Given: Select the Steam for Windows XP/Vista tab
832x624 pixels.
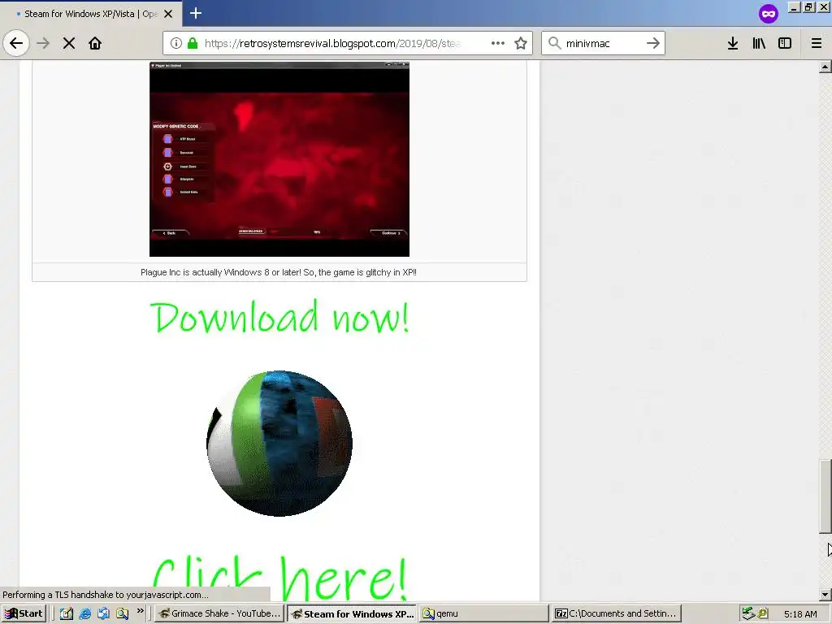Looking at the screenshot, I should coord(91,14).
